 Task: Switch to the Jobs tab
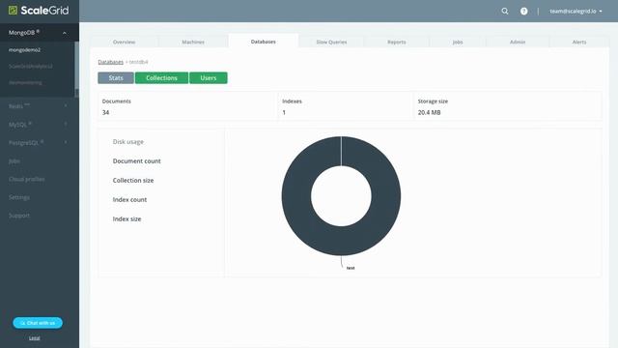458,42
